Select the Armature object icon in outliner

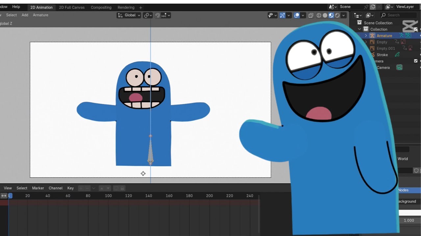click(x=372, y=36)
